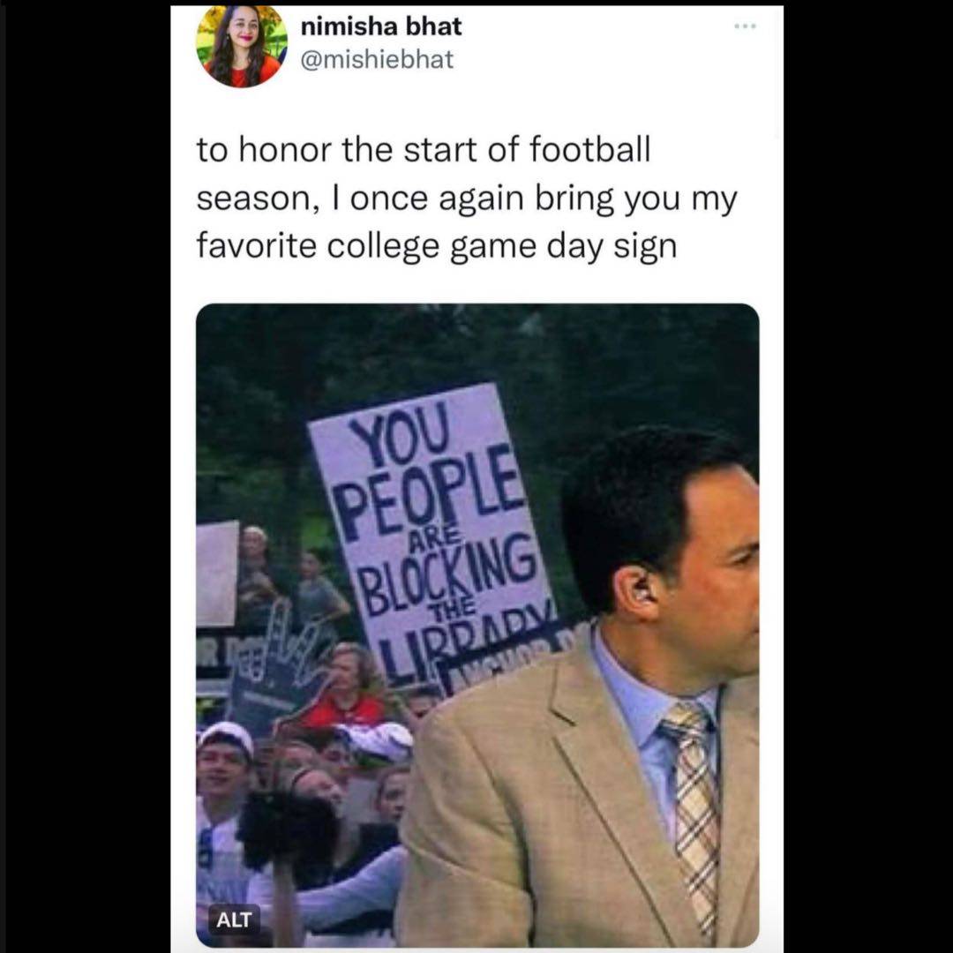Screen dimensions: 953x953
Task: Click nimisha bhat's profile avatar
Action: (242, 46)
